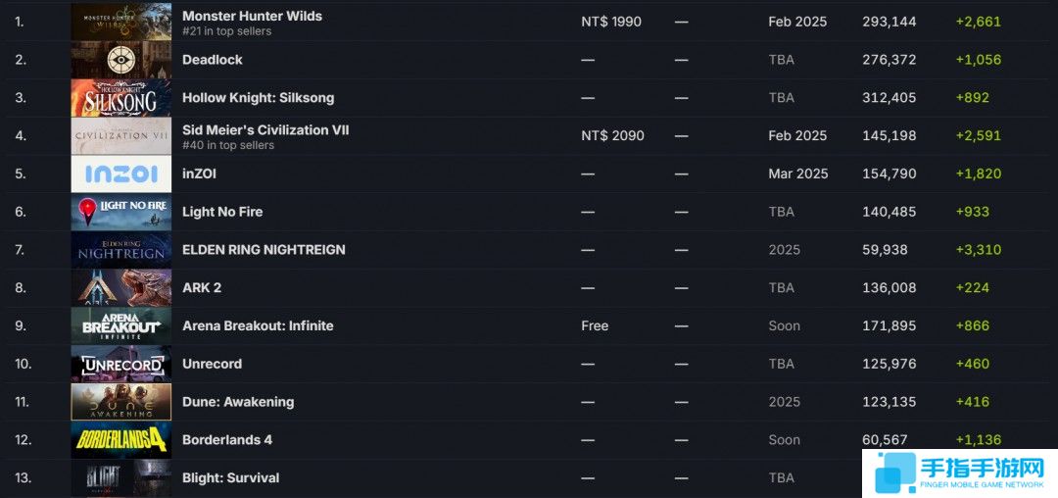Click the Elden Ring Nightreign cover thumbnail
Screen dimensions: 1058x498
point(120,250)
